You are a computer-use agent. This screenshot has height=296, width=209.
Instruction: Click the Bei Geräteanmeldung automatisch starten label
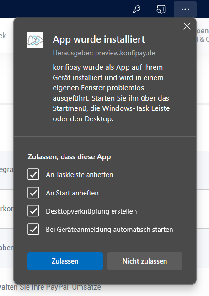point(109,230)
